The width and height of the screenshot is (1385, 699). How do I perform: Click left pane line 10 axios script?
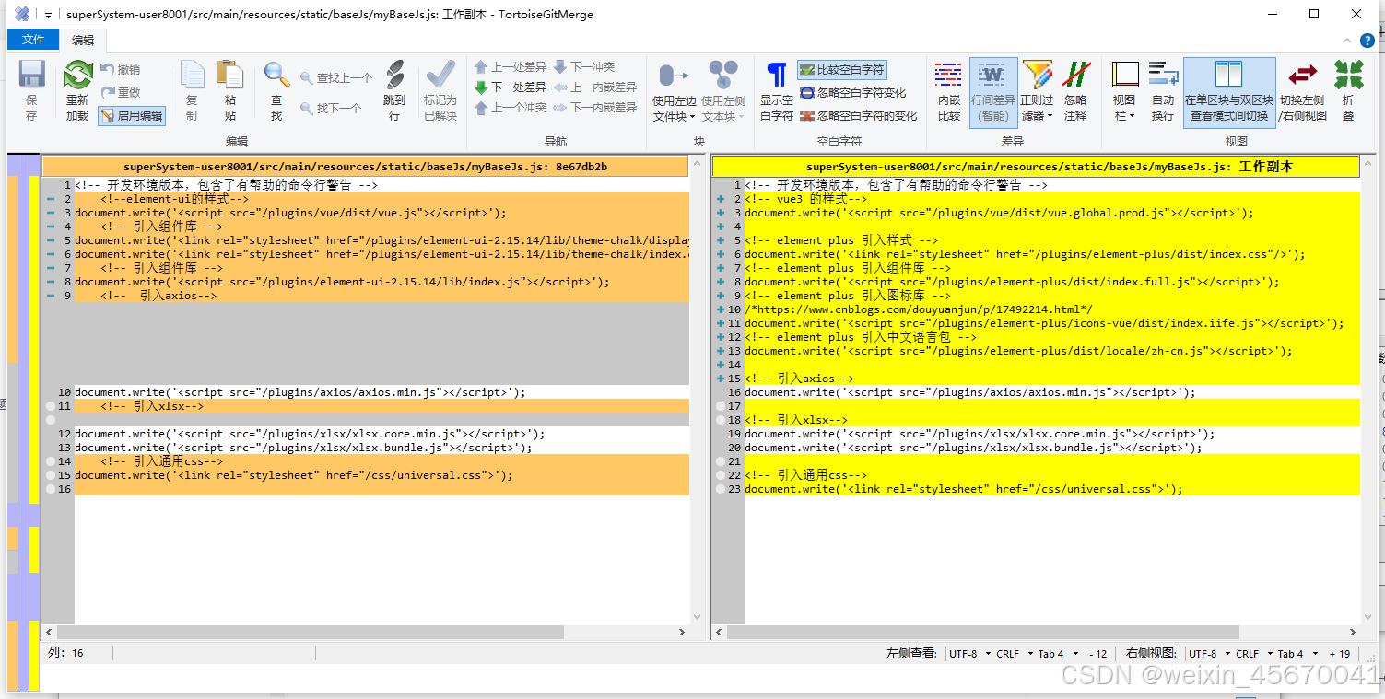coord(300,392)
